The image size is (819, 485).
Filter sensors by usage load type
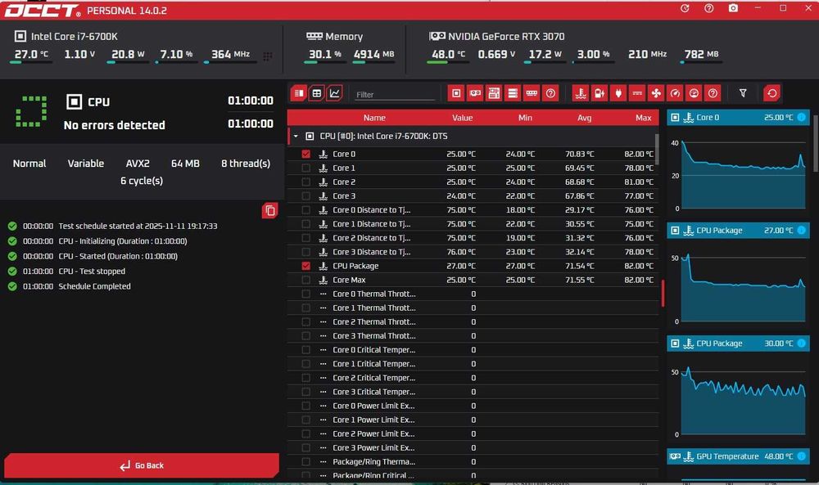(x=694, y=93)
